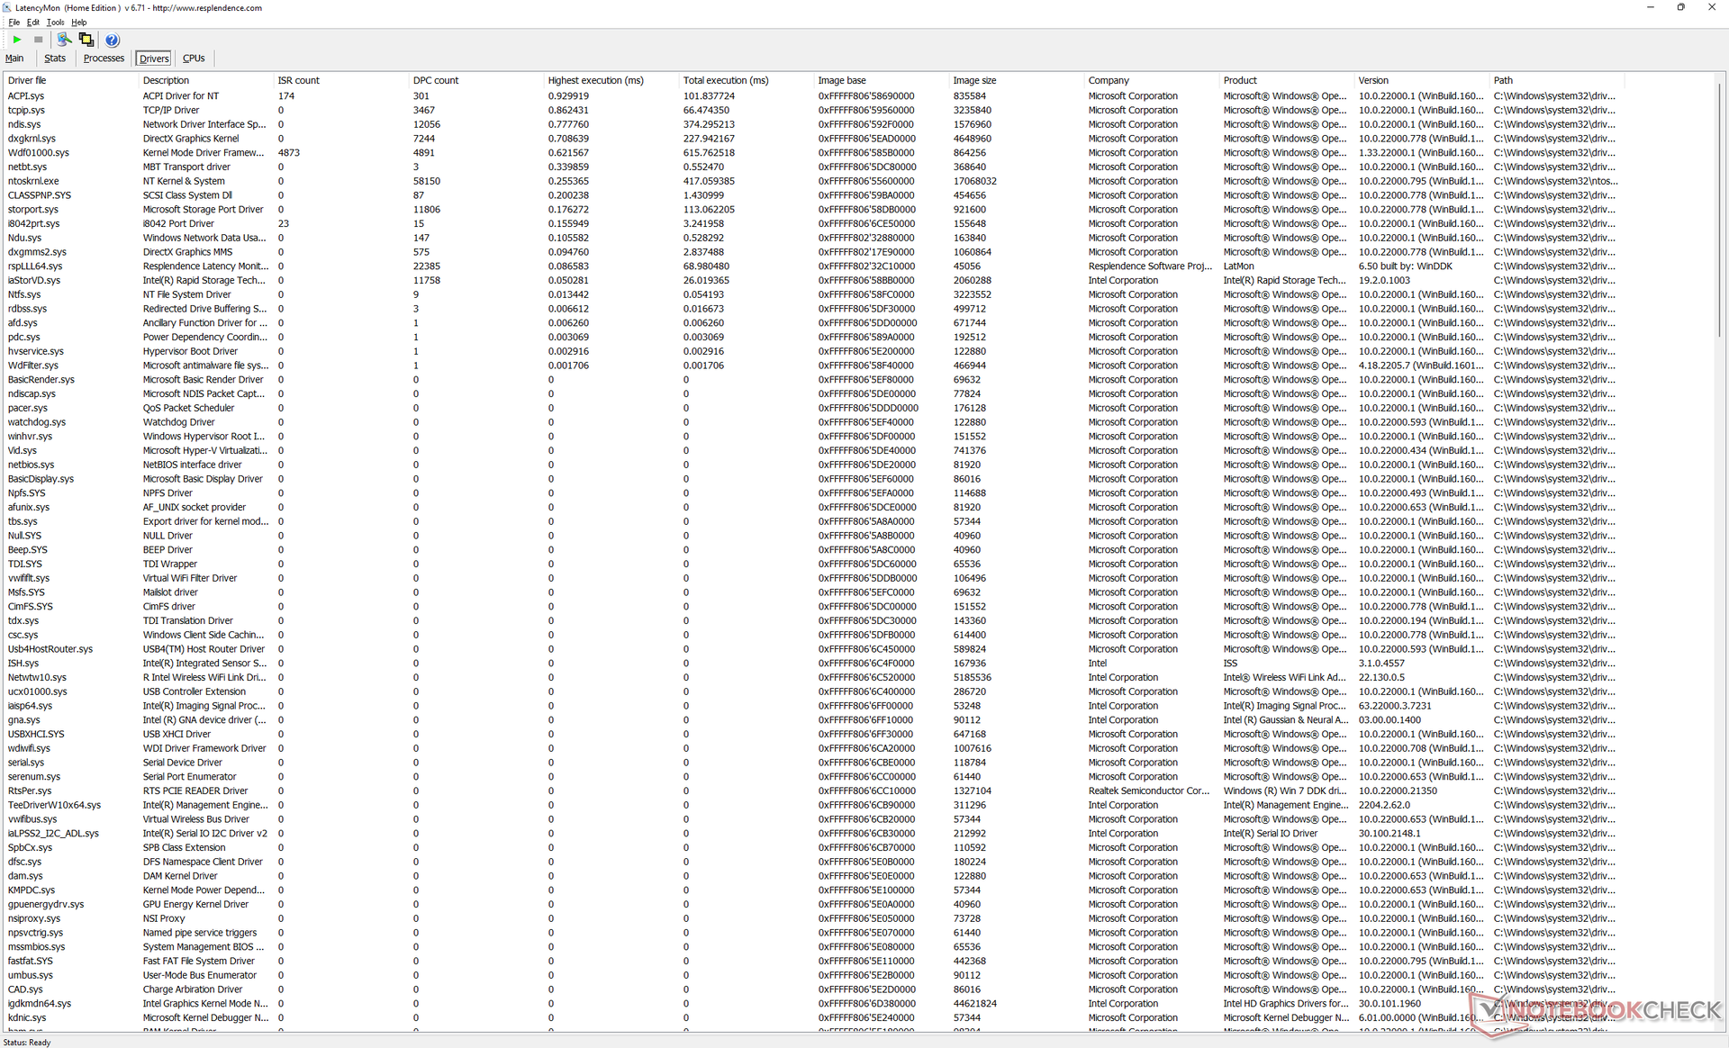Open the Main tab

(x=14, y=59)
